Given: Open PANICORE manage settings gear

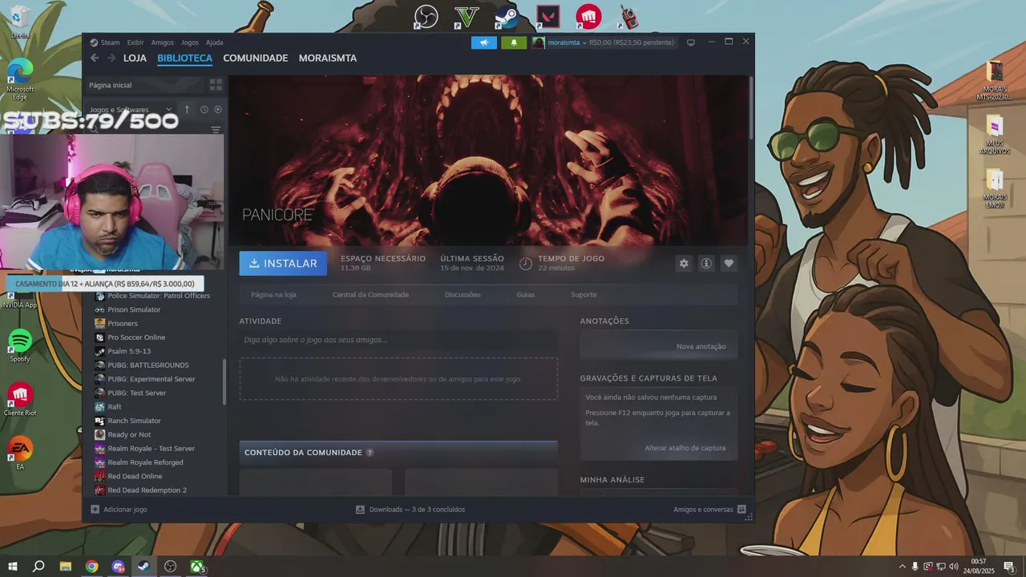Looking at the screenshot, I should (x=684, y=263).
